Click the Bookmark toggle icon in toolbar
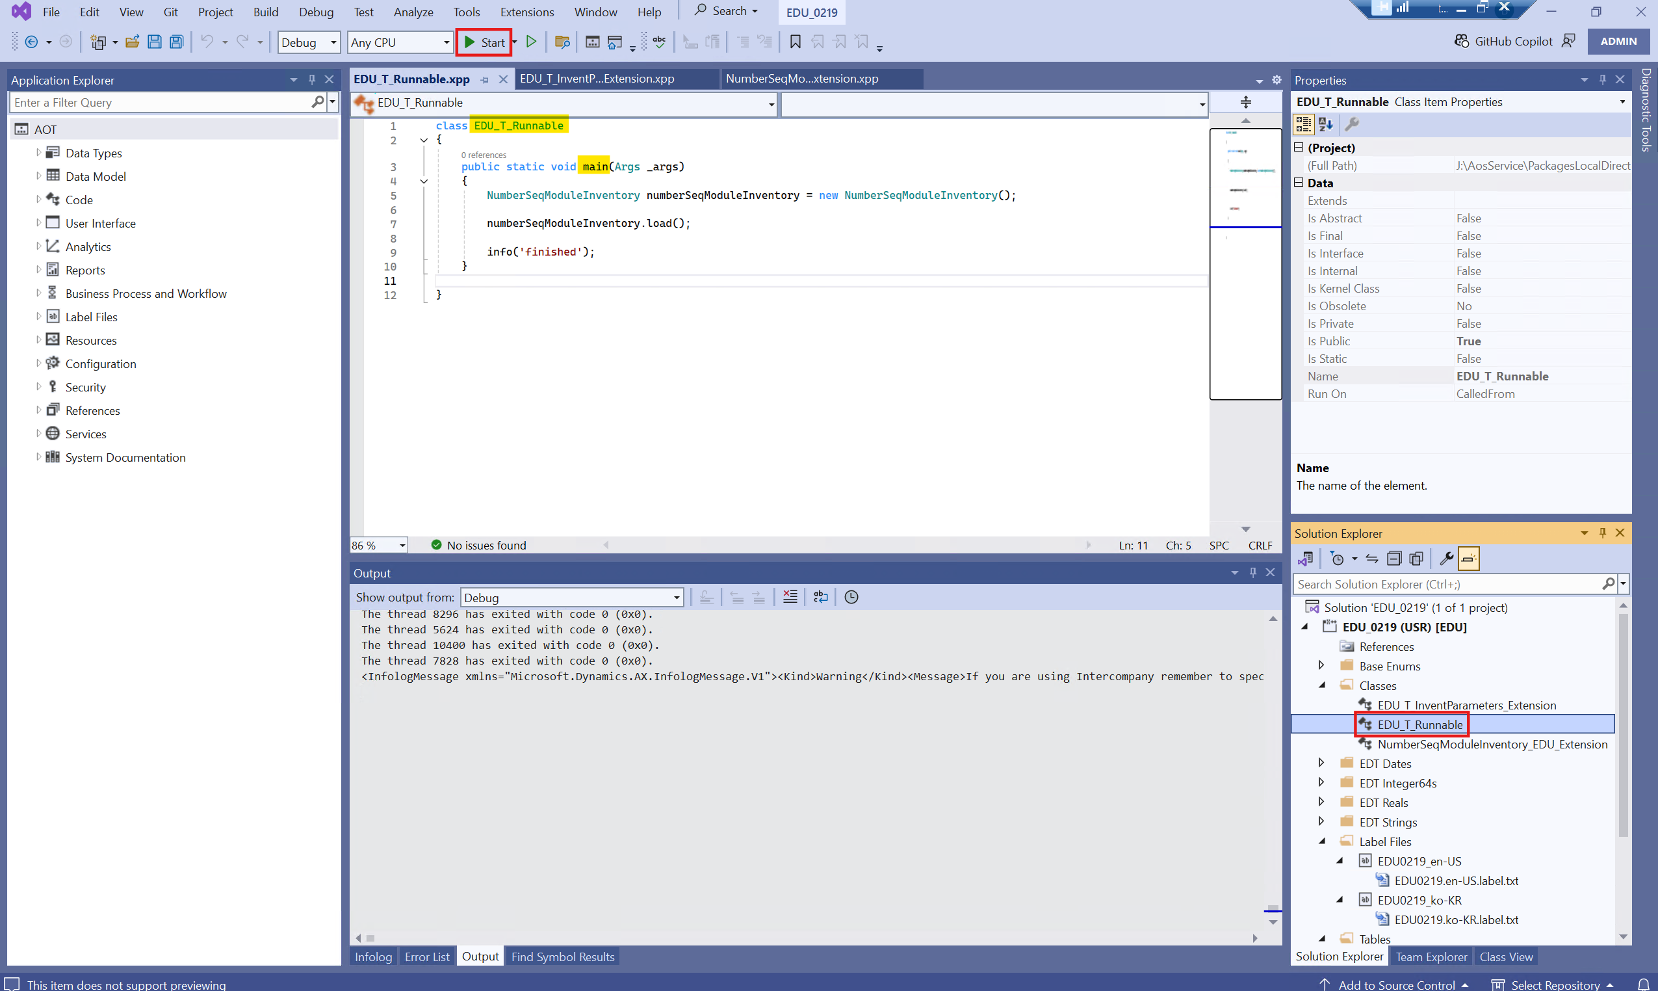 [x=795, y=42]
